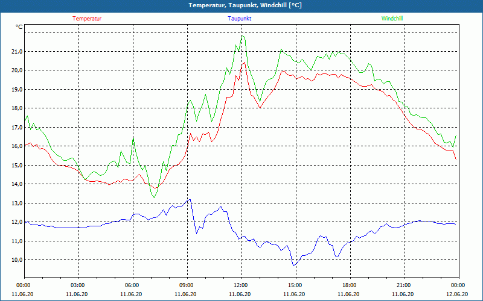This screenshot has height=301, width=483.
Task: Click the '11.06.20' date under 21:00
Action: tap(403, 294)
